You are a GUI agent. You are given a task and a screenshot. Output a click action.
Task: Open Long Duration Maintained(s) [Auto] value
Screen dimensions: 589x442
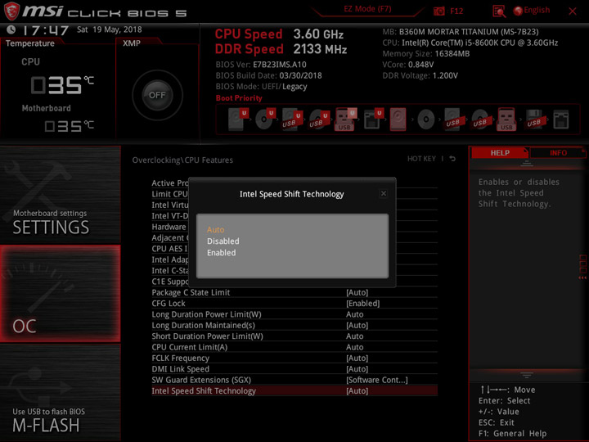[357, 326]
